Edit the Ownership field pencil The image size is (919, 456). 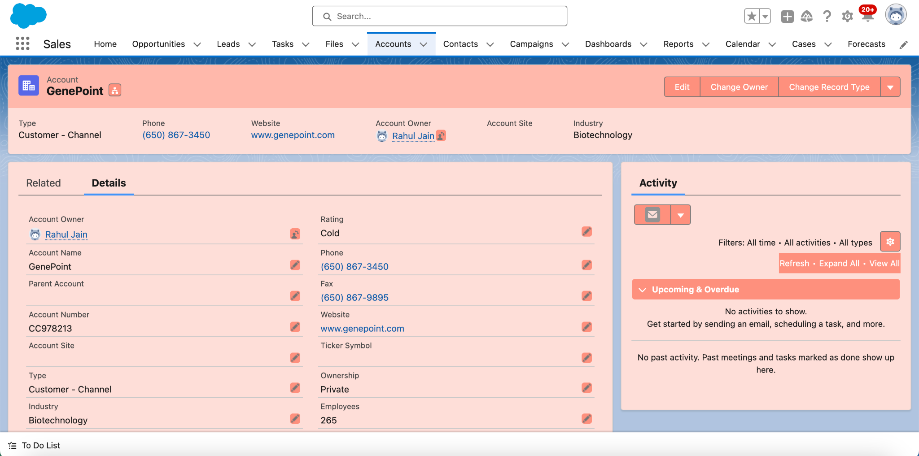tap(586, 388)
